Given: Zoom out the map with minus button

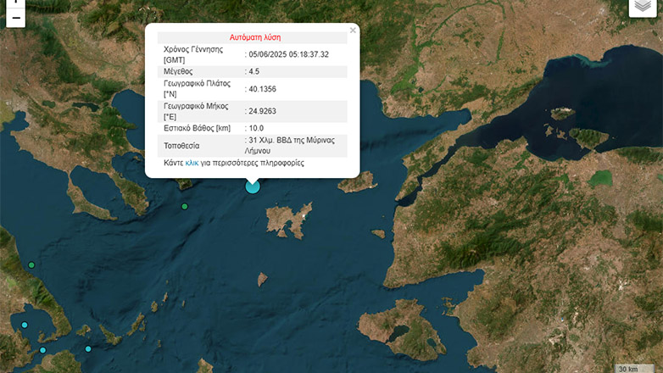Looking at the screenshot, I should 15,18.
